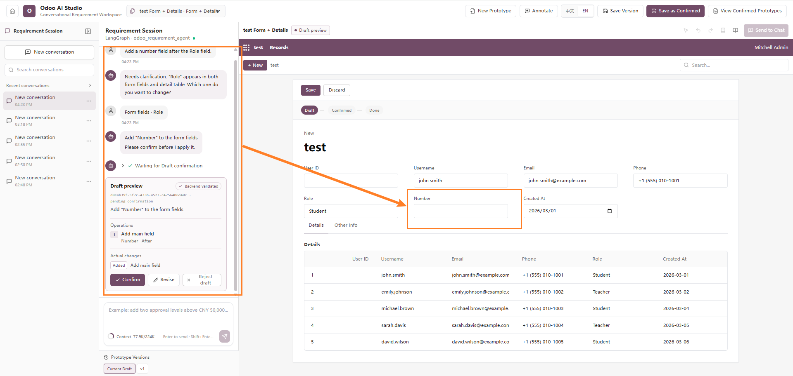Image resolution: width=793 pixels, height=376 pixels.
Task: Click the Save record button
Action: tap(311, 90)
